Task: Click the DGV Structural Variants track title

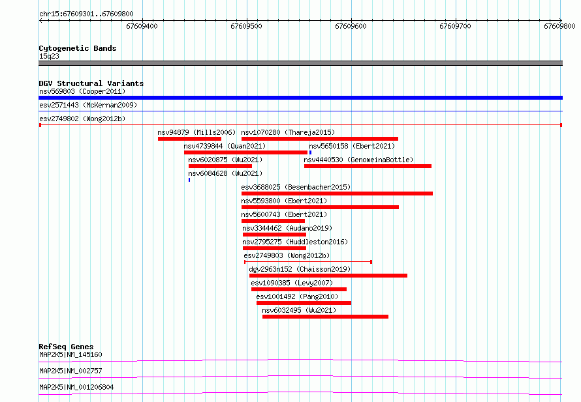Action: coord(91,83)
